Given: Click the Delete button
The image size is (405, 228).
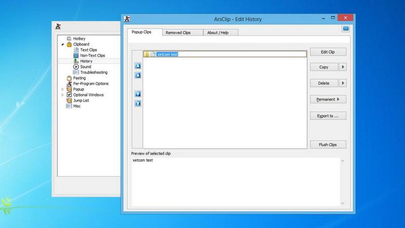Looking at the screenshot, I should tap(324, 83).
